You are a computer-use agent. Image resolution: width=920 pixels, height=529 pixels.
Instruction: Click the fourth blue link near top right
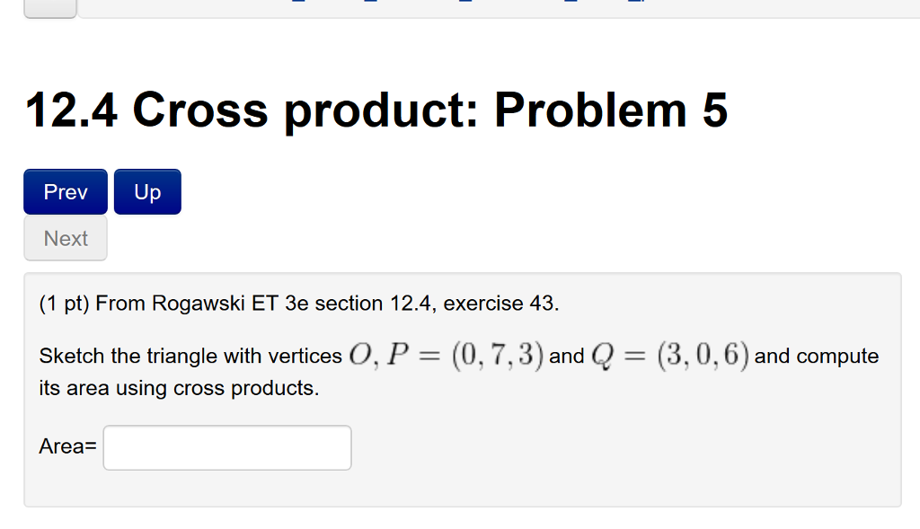(x=572, y=4)
